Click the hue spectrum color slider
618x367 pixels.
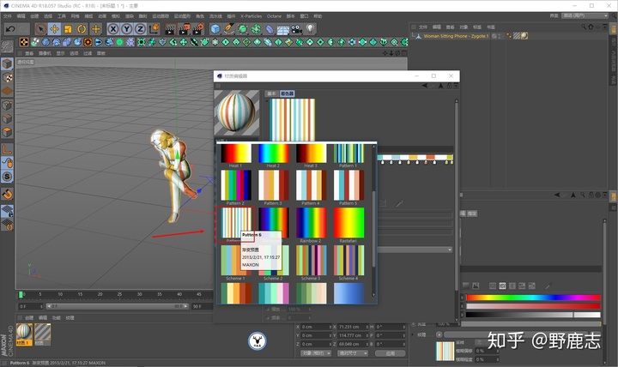tap(533, 298)
